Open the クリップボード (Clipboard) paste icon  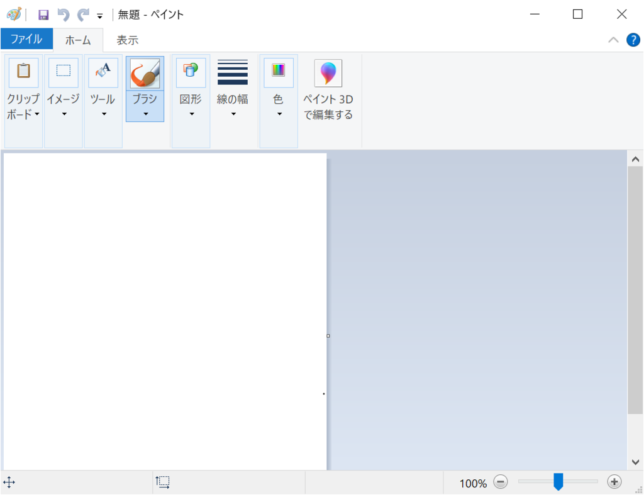click(x=23, y=72)
